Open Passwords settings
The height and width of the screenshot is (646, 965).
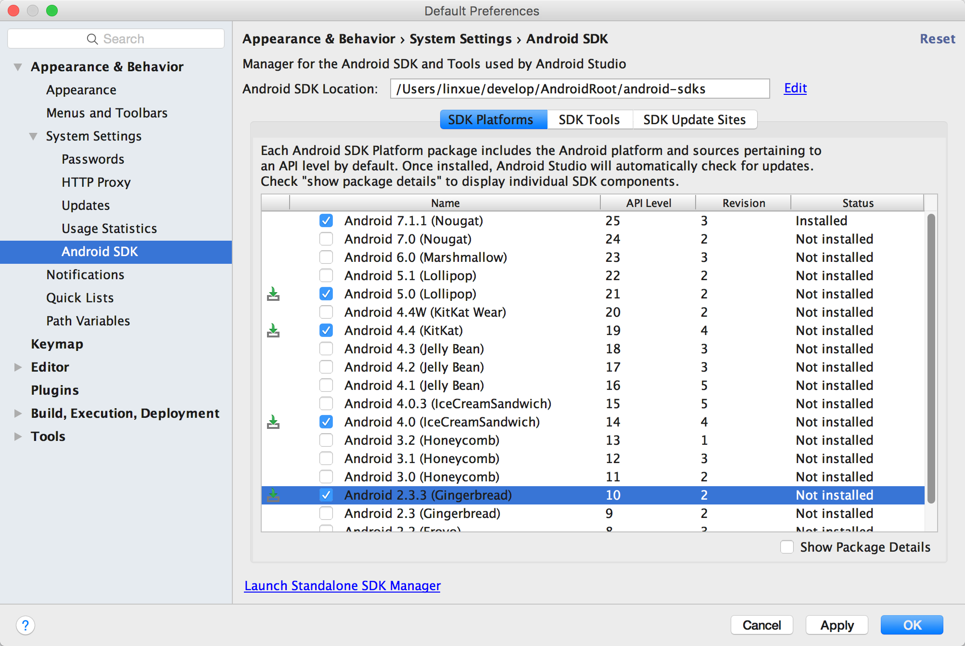[93, 159]
